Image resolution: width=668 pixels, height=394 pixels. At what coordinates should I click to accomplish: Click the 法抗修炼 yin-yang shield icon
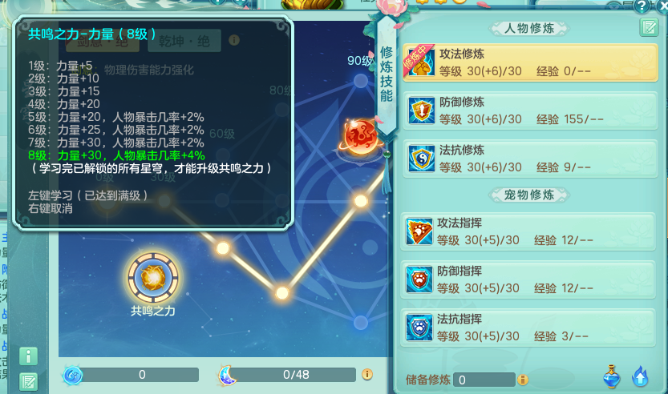coord(421,159)
